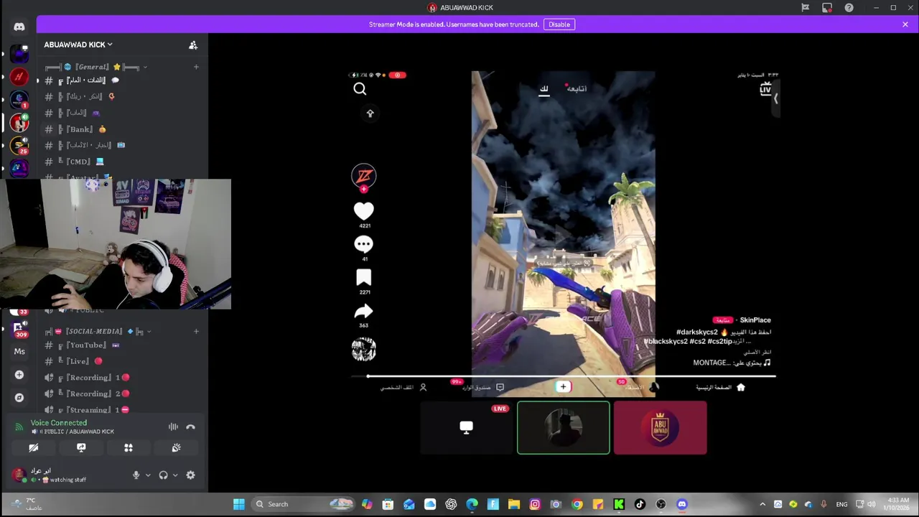Open TikTok app in the taskbar
The height and width of the screenshot is (517, 919).
coord(640,504)
